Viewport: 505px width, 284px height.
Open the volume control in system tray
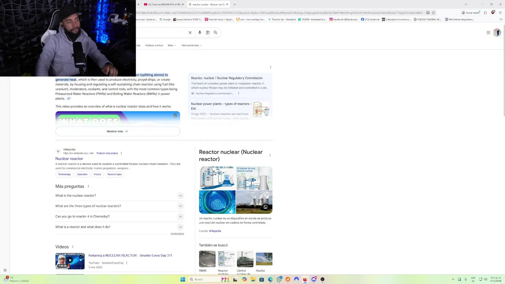(485, 279)
